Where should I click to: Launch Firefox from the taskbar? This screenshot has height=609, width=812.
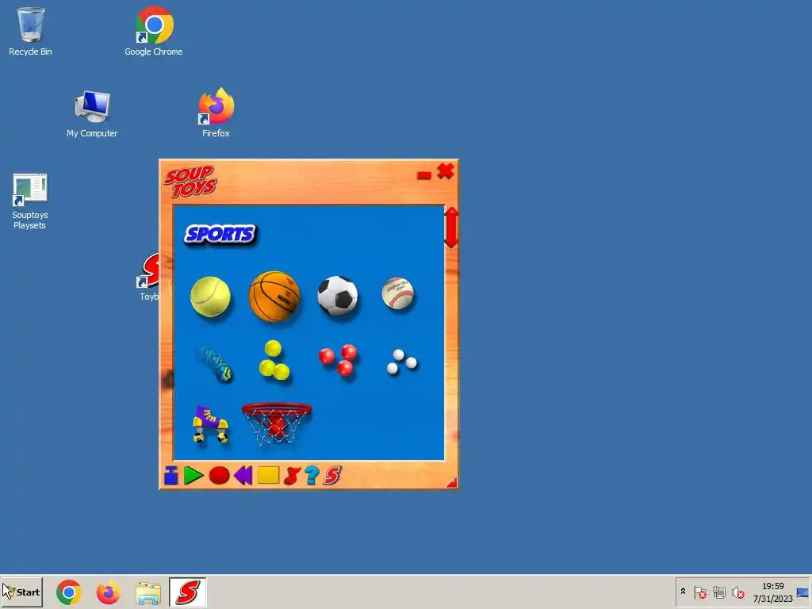click(x=108, y=592)
